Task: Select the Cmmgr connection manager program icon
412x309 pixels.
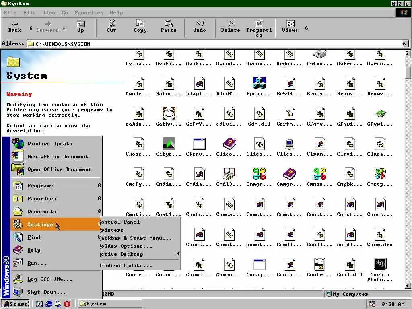Action: (x=260, y=174)
